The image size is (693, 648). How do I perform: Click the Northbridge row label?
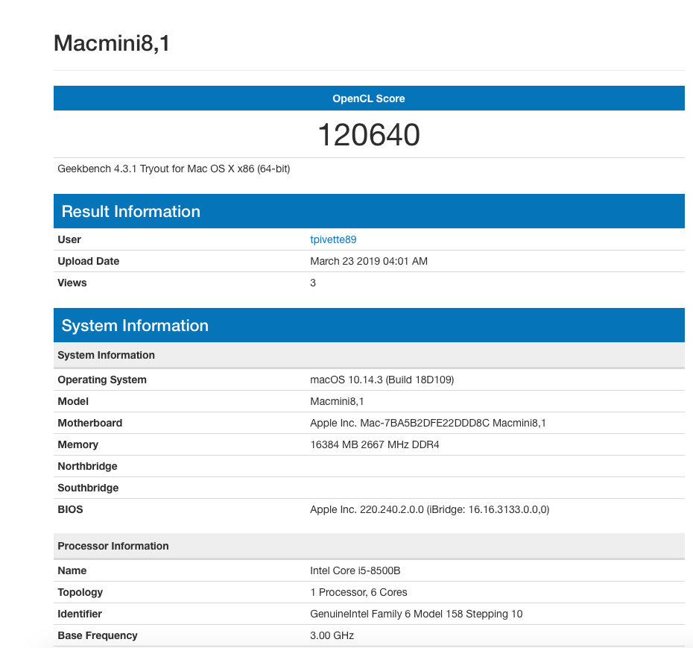[87, 466]
